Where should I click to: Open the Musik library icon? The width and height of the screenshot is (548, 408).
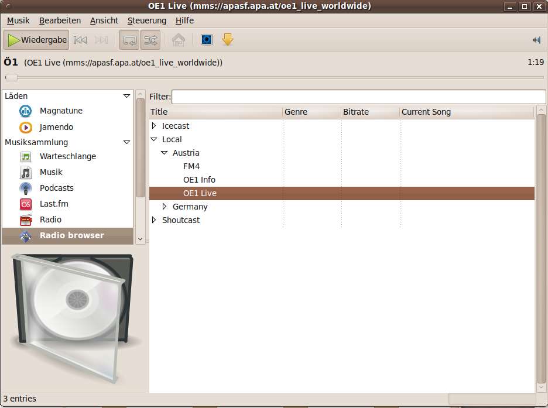26,173
